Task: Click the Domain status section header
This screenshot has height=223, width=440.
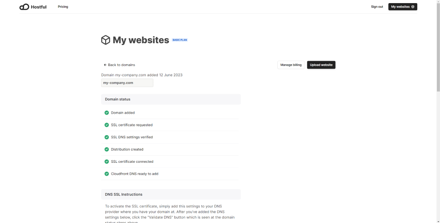Action: coord(171,99)
